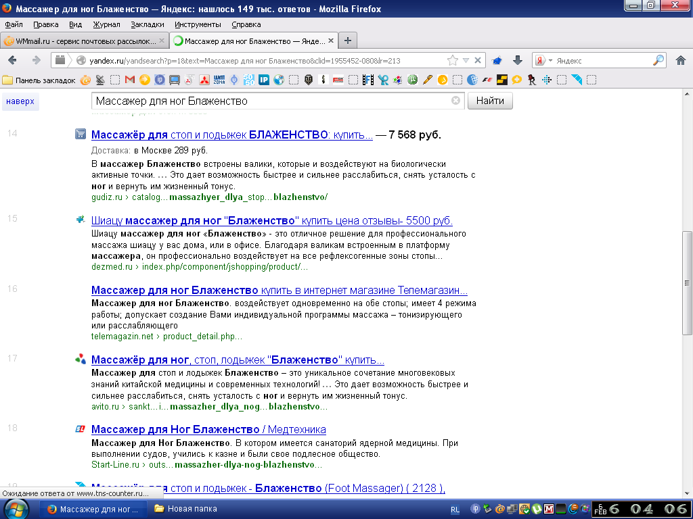
Task: Click the orange arrow circle bookmark
Action: coord(145,80)
